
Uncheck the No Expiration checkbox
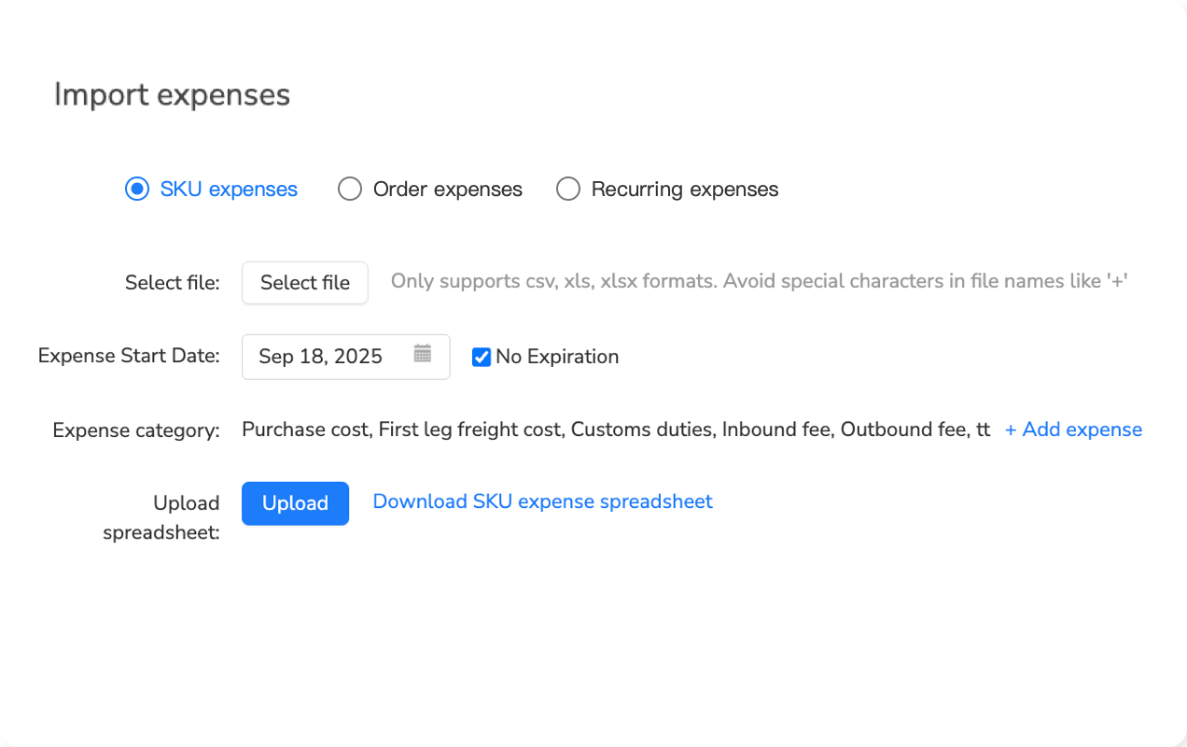(482, 357)
